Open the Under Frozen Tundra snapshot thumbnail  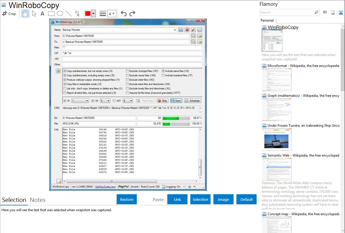point(276,139)
